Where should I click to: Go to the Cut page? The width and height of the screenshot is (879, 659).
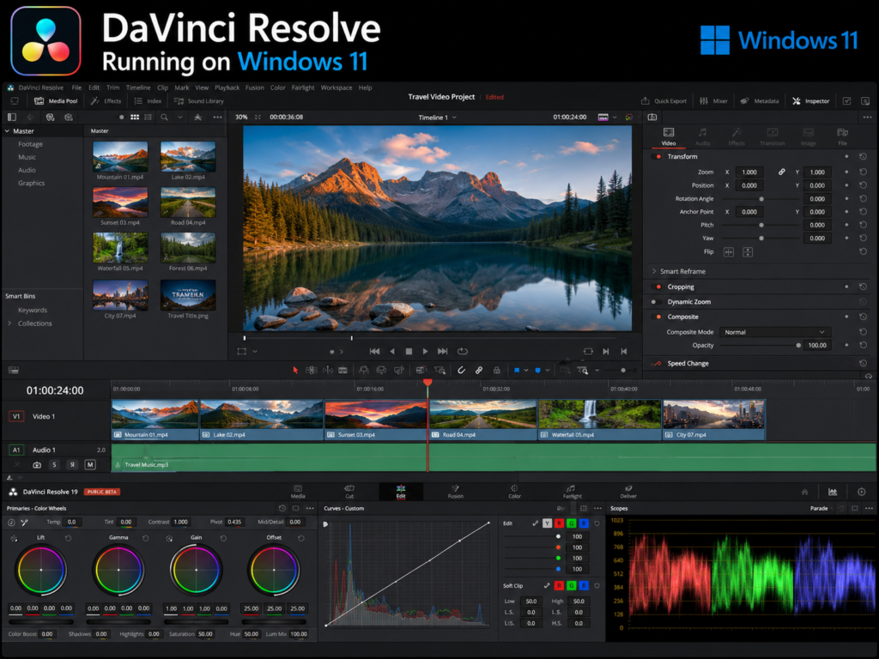point(349,492)
